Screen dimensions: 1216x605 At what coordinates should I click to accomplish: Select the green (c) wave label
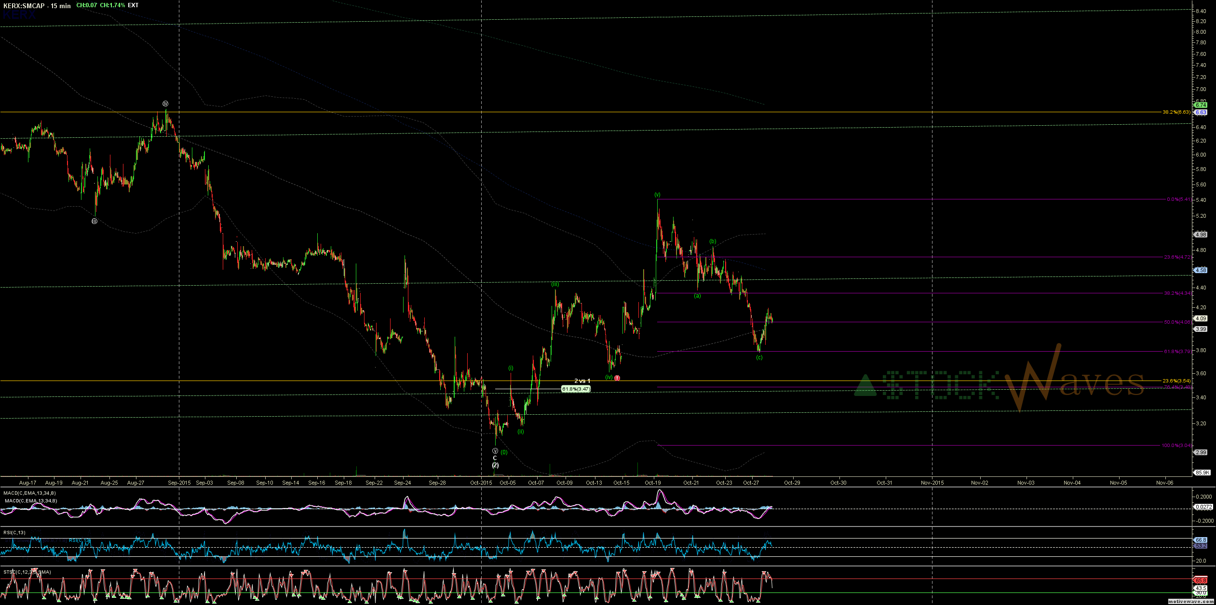(x=759, y=357)
